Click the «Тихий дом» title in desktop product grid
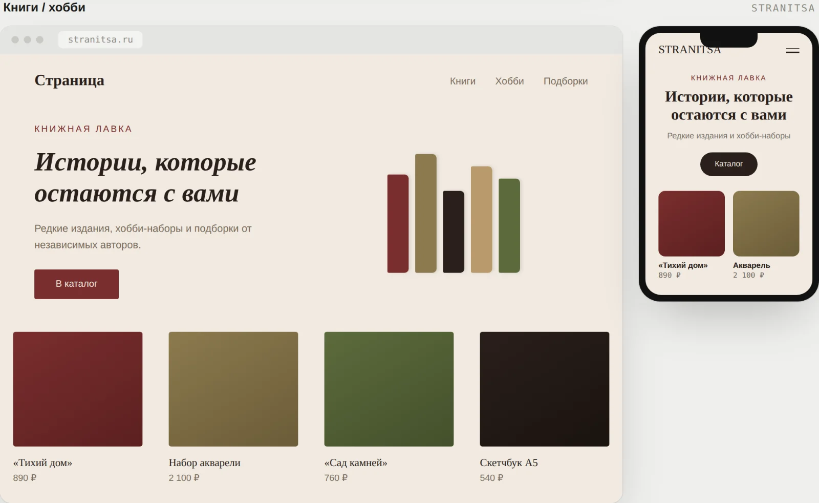This screenshot has height=503, width=819. pyautogui.click(x=42, y=463)
